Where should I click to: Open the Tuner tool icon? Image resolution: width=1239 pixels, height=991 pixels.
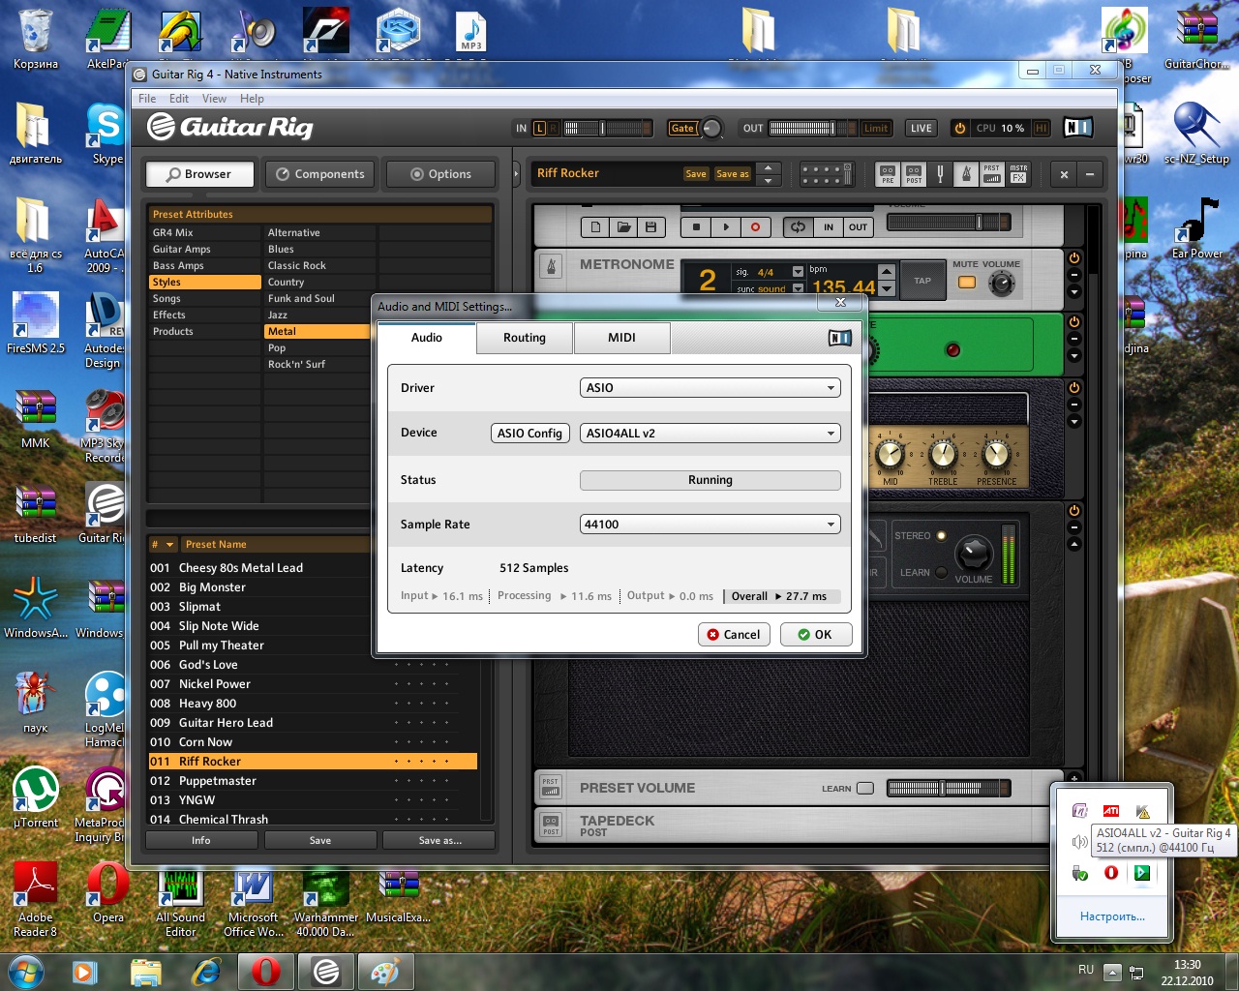[x=940, y=174]
